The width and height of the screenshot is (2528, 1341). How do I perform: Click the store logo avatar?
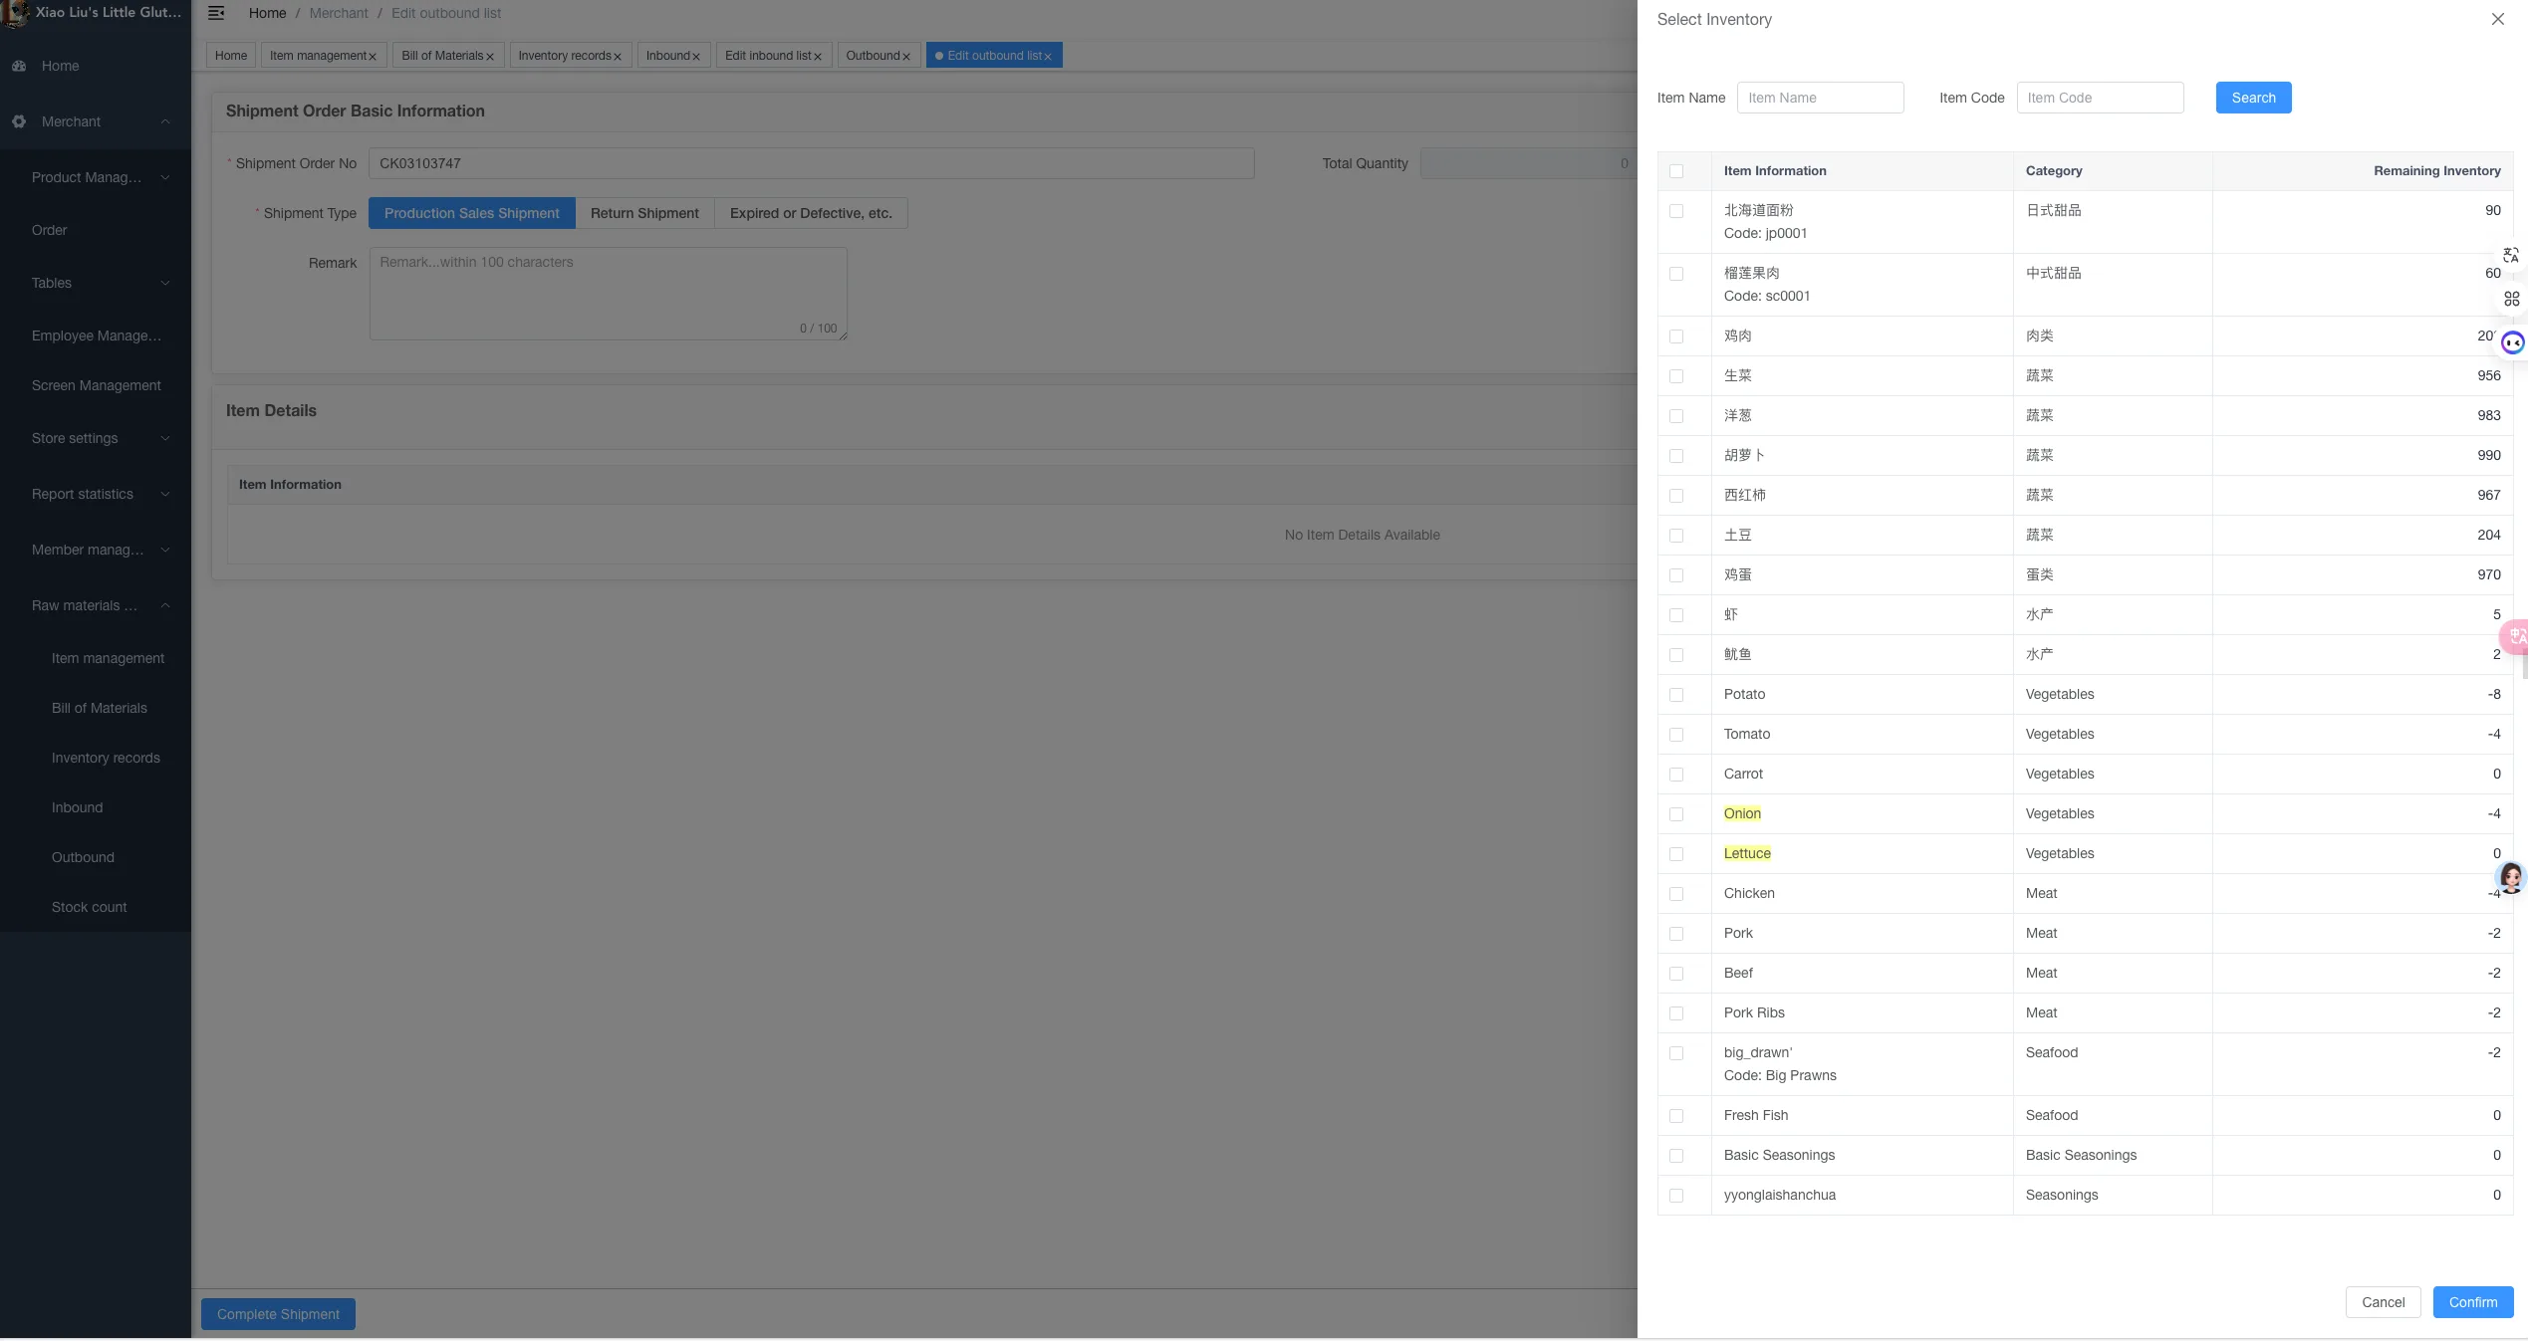point(16,13)
